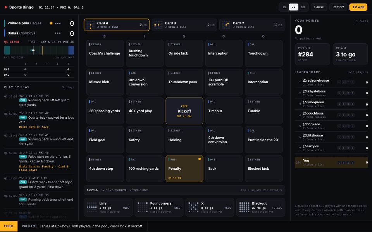The image size is (372, 232).
Task: Click the white ball marker on the field
Action: [33, 50]
